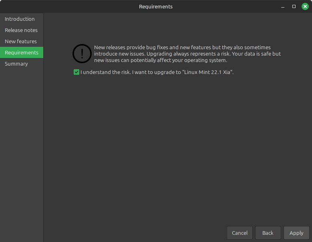Click the 'I want to upgrade' label text

click(157, 72)
